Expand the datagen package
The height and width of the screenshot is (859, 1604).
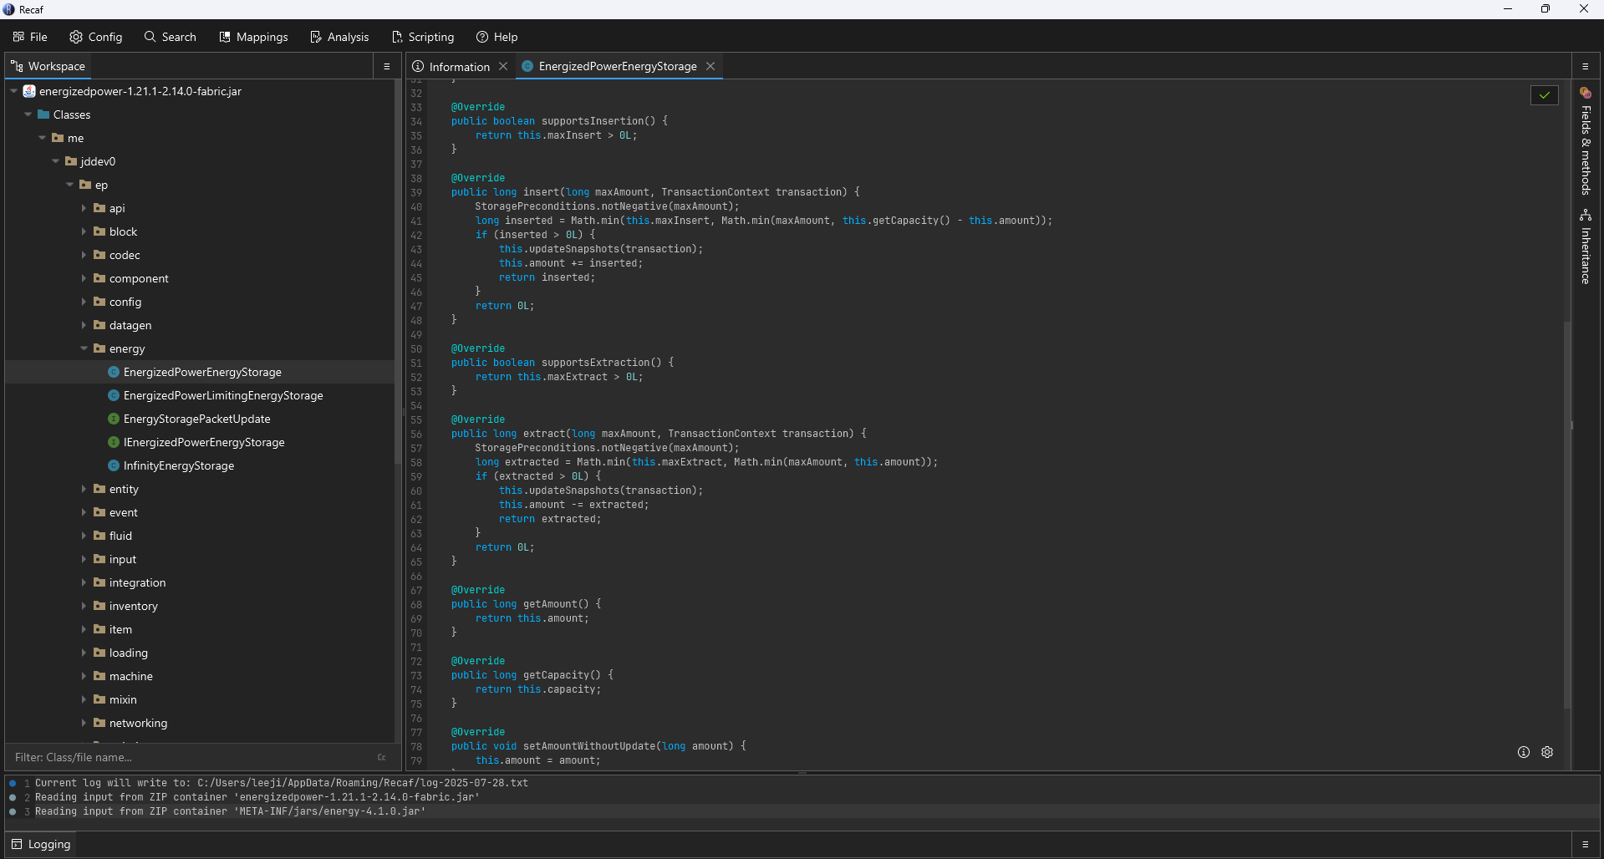[84, 325]
